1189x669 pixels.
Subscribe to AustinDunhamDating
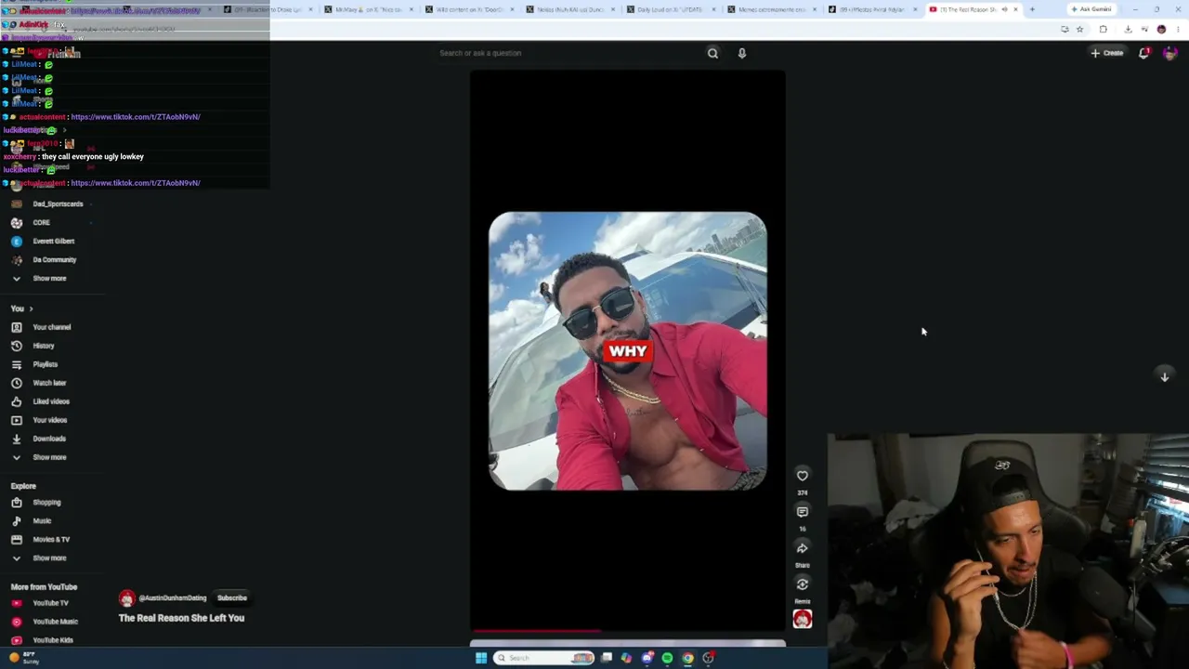232,598
